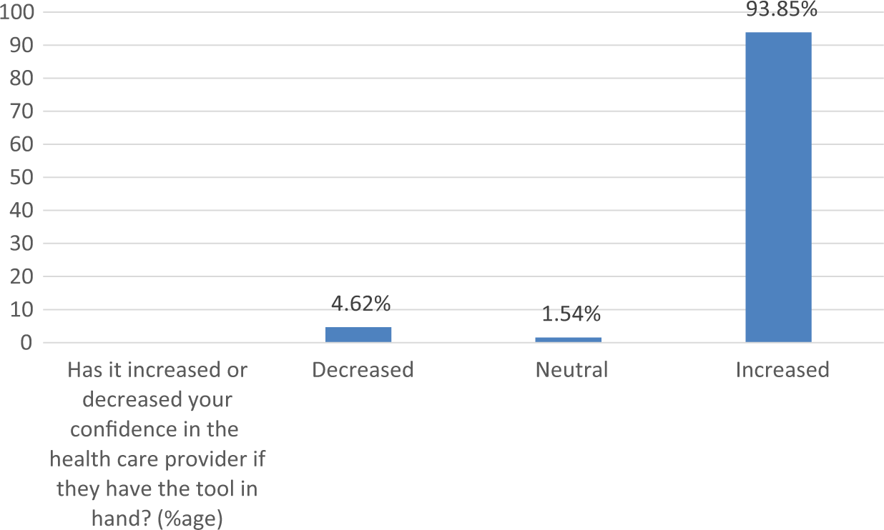Click the 0 baseline axis label
Viewport: 884px width, 530px height.
[27, 343]
